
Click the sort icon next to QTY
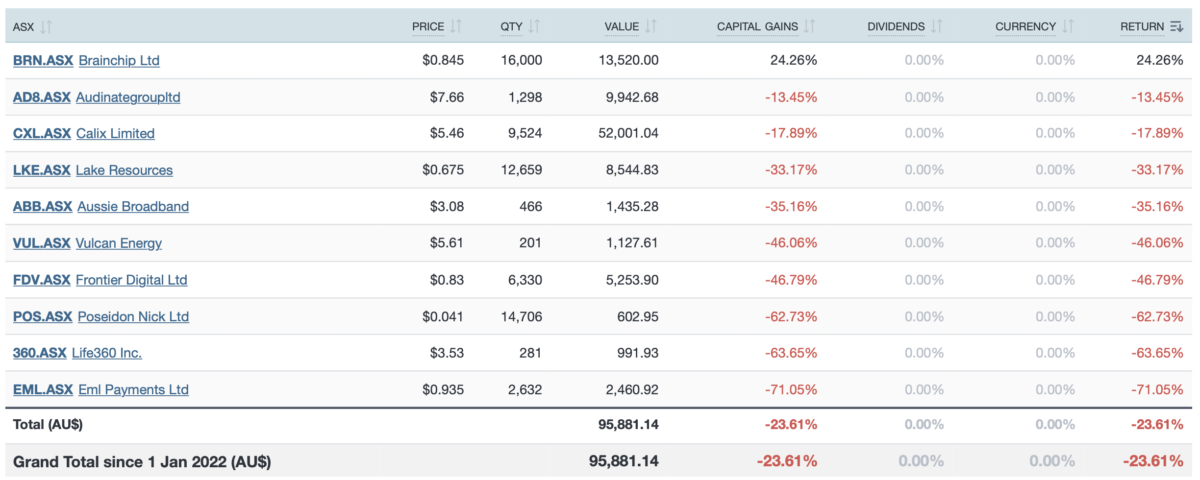[534, 26]
